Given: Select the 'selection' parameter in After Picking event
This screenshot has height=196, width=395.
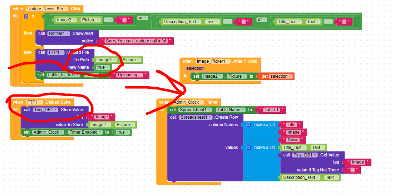Looking at the screenshot, I should click(195, 68).
